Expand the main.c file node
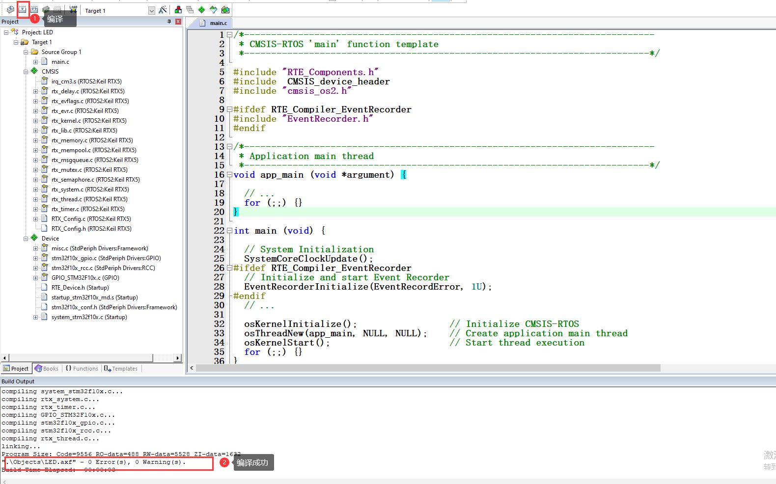Screen dimensions: 776x484 tap(35, 62)
